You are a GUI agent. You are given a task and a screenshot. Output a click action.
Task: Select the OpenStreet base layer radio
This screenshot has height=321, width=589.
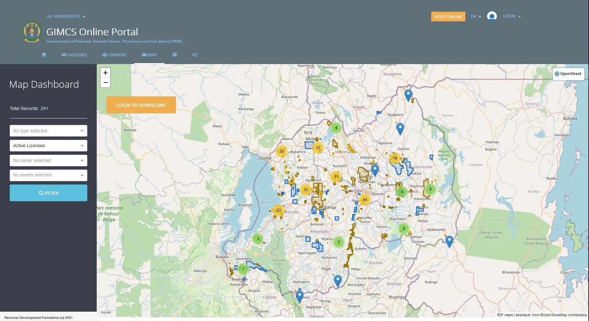[557, 74]
